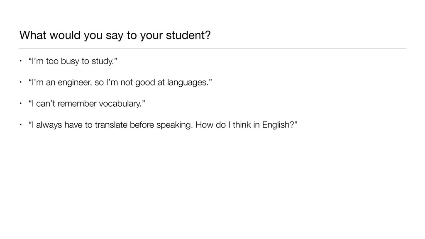Click the engineer not good at languages line
The width and height of the screenshot is (425, 239).
tap(120, 83)
